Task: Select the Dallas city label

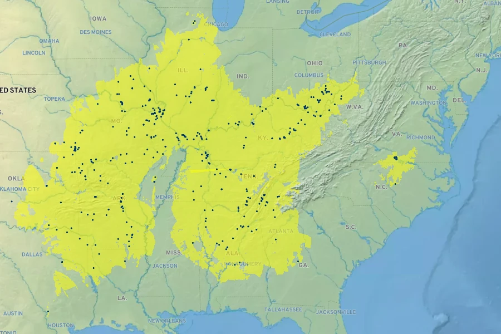Action: [32, 254]
